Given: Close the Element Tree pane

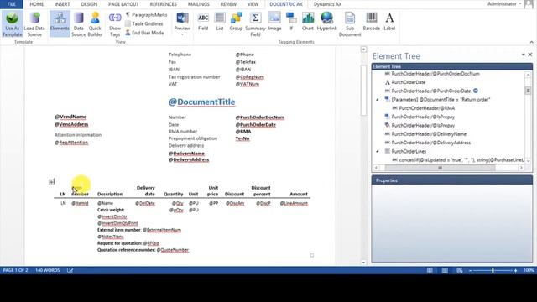Looking at the screenshot, I should [530, 55].
